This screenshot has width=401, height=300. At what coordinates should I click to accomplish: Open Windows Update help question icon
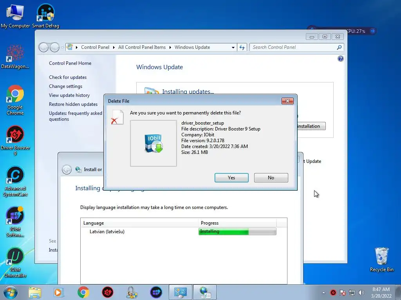click(340, 59)
